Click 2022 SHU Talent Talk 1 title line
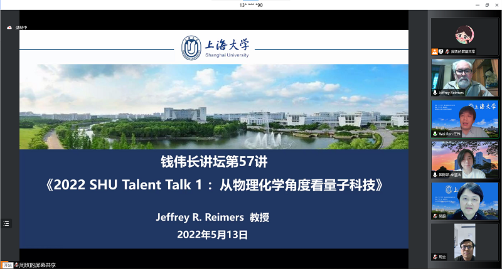 (214, 185)
